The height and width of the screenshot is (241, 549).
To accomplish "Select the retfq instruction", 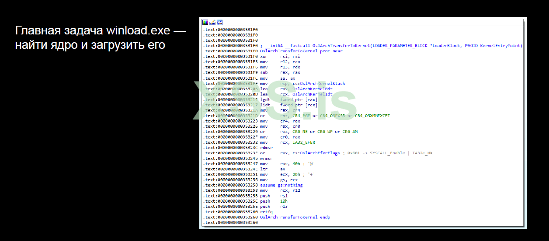I will click(267, 212).
